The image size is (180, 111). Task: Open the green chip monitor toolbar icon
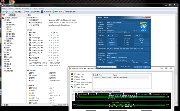click(x=19, y=11)
